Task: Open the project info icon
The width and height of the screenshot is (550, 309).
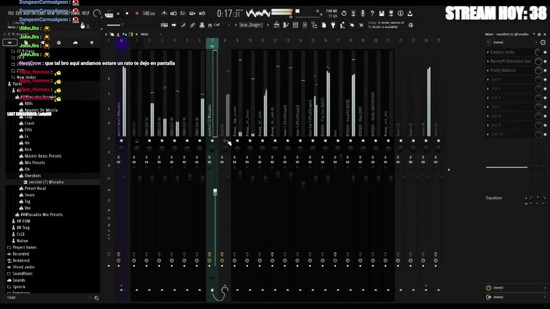Action: tap(400, 14)
